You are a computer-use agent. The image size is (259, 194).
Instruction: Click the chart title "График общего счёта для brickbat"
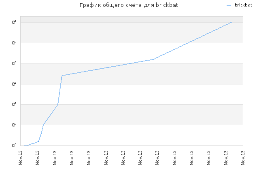pos(129,5)
